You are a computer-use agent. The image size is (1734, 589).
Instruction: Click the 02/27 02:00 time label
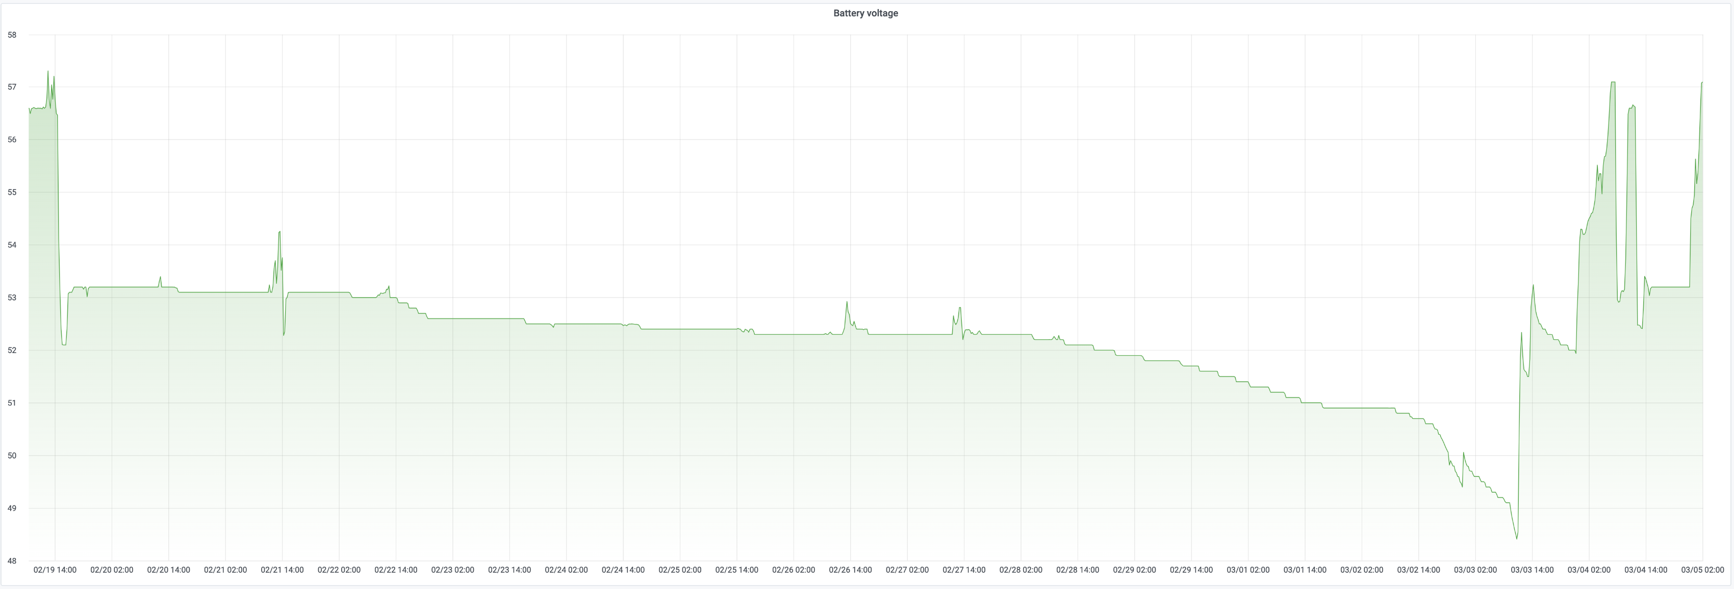coord(907,570)
